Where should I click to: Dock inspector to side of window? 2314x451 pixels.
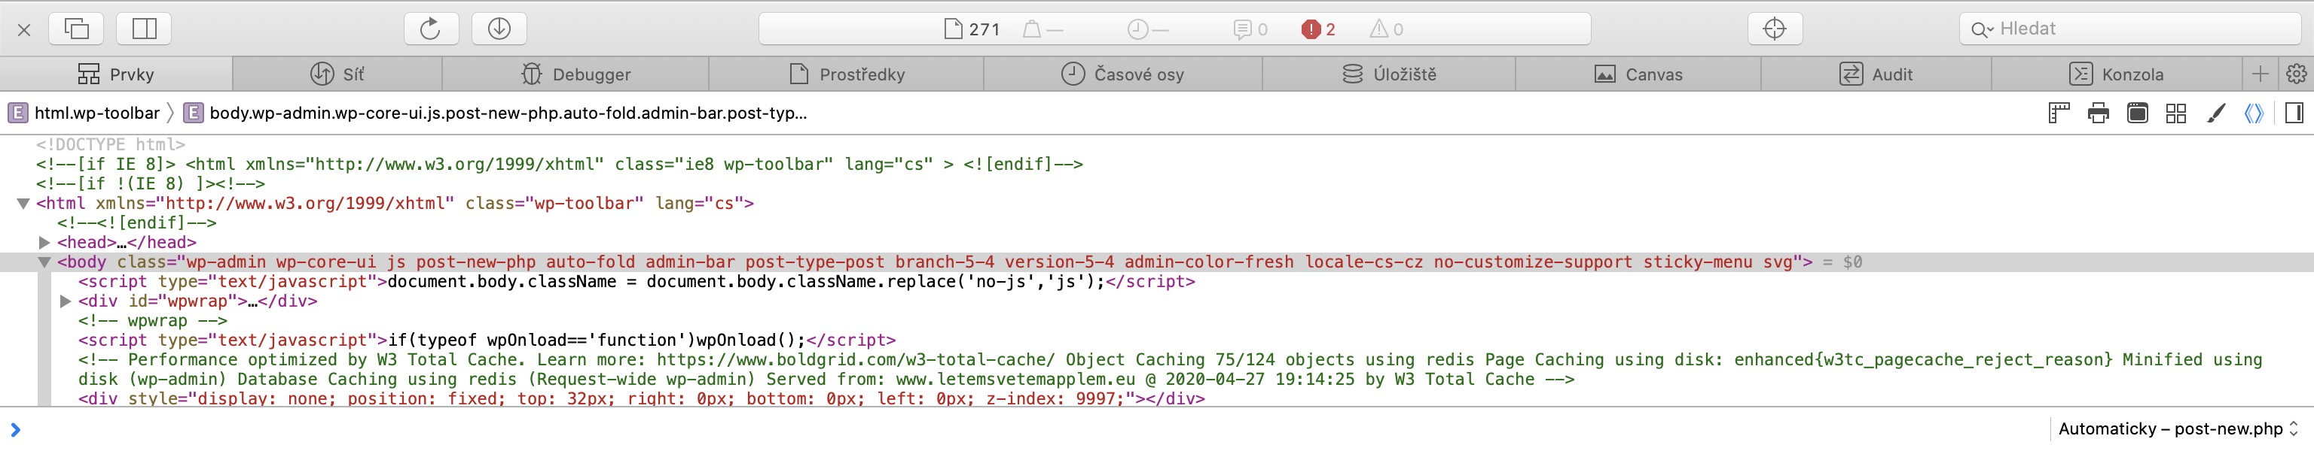[x=144, y=29]
